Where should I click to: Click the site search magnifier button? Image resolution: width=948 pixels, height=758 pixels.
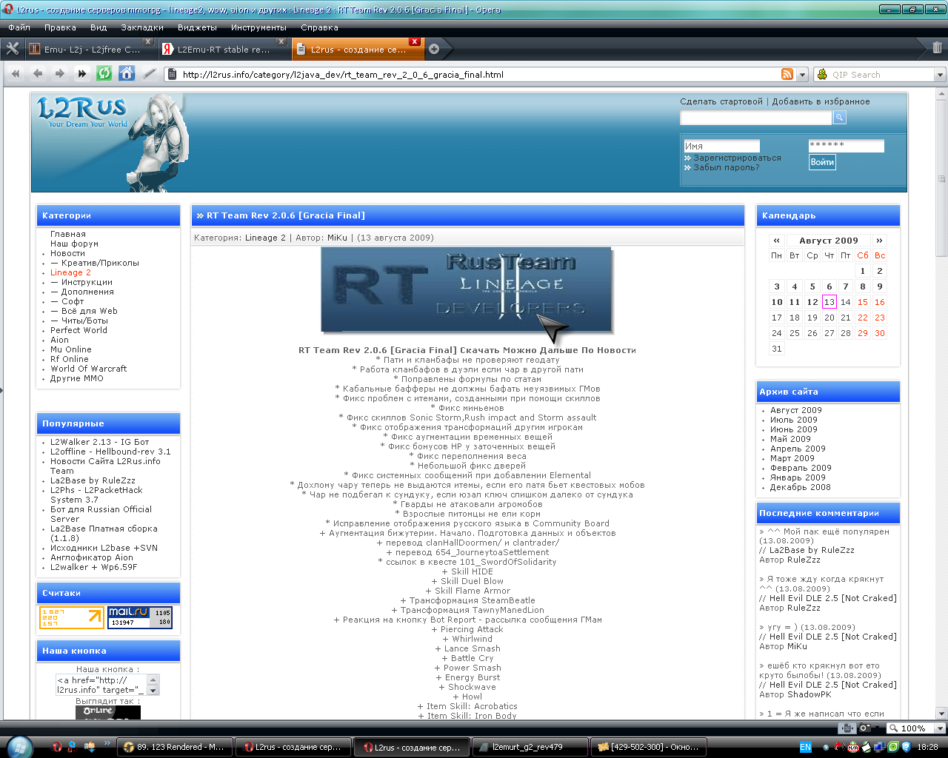tap(839, 118)
